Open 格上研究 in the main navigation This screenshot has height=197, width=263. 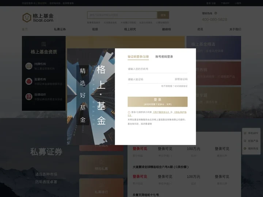click(130, 29)
